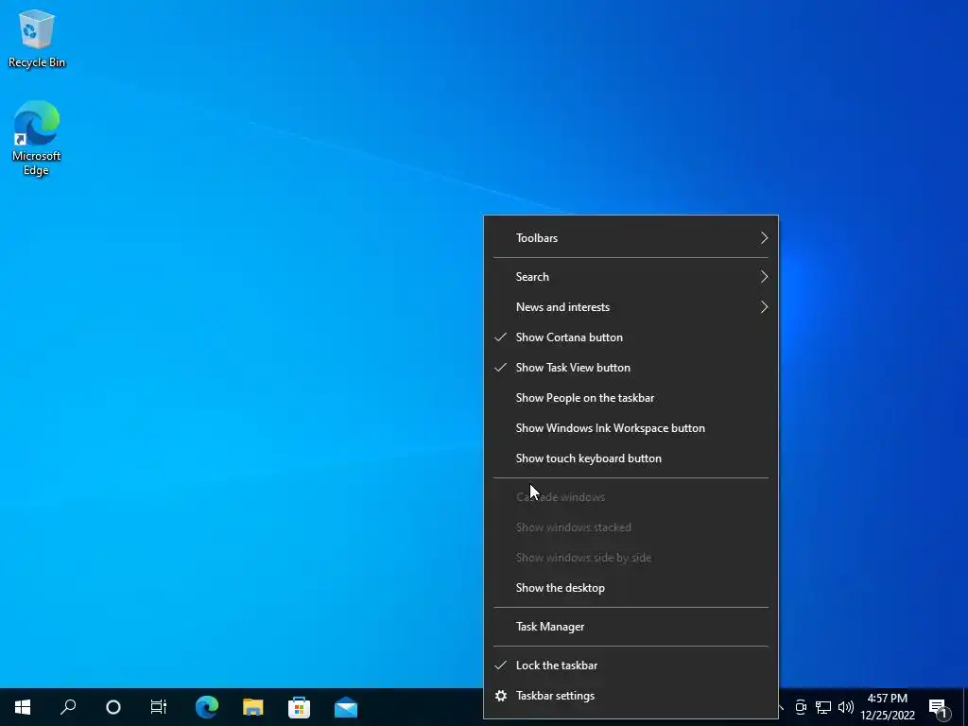Toggle Lock the taskbar option
This screenshot has width=968, height=726.
(631, 665)
